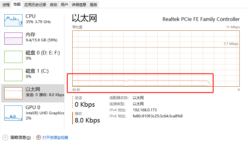Select the GPU 0 graph thumbnail
The height and width of the screenshot is (145, 247).
[13, 111]
